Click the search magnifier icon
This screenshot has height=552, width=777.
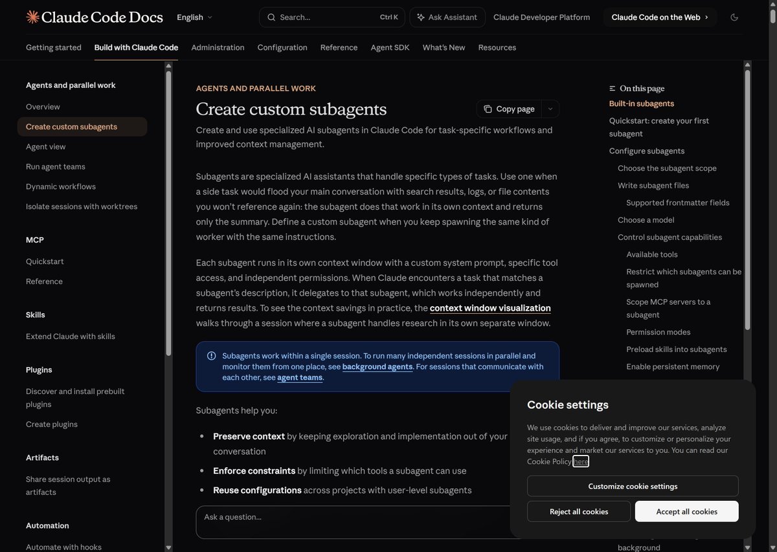point(271,17)
